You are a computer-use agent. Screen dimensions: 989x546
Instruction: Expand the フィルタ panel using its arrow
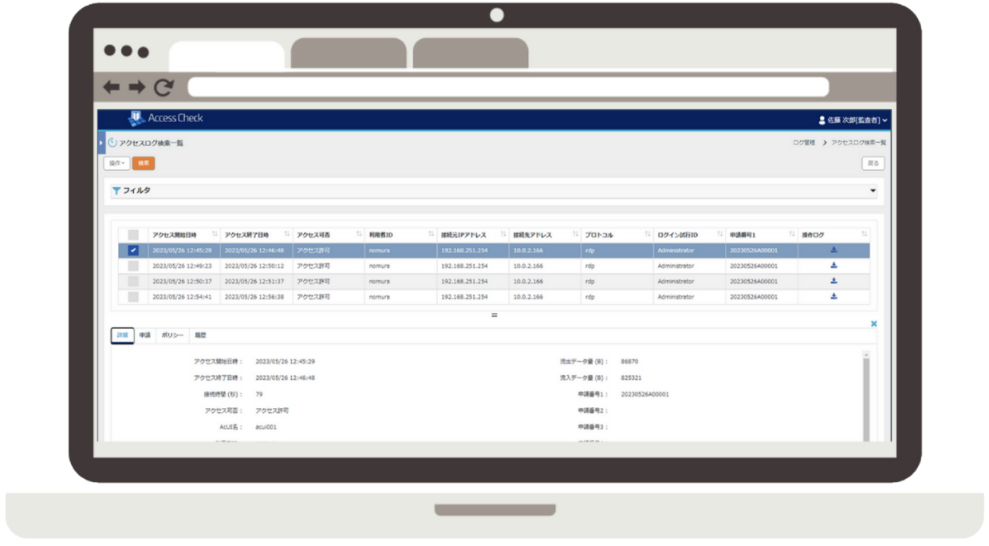(x=872, y=191)
